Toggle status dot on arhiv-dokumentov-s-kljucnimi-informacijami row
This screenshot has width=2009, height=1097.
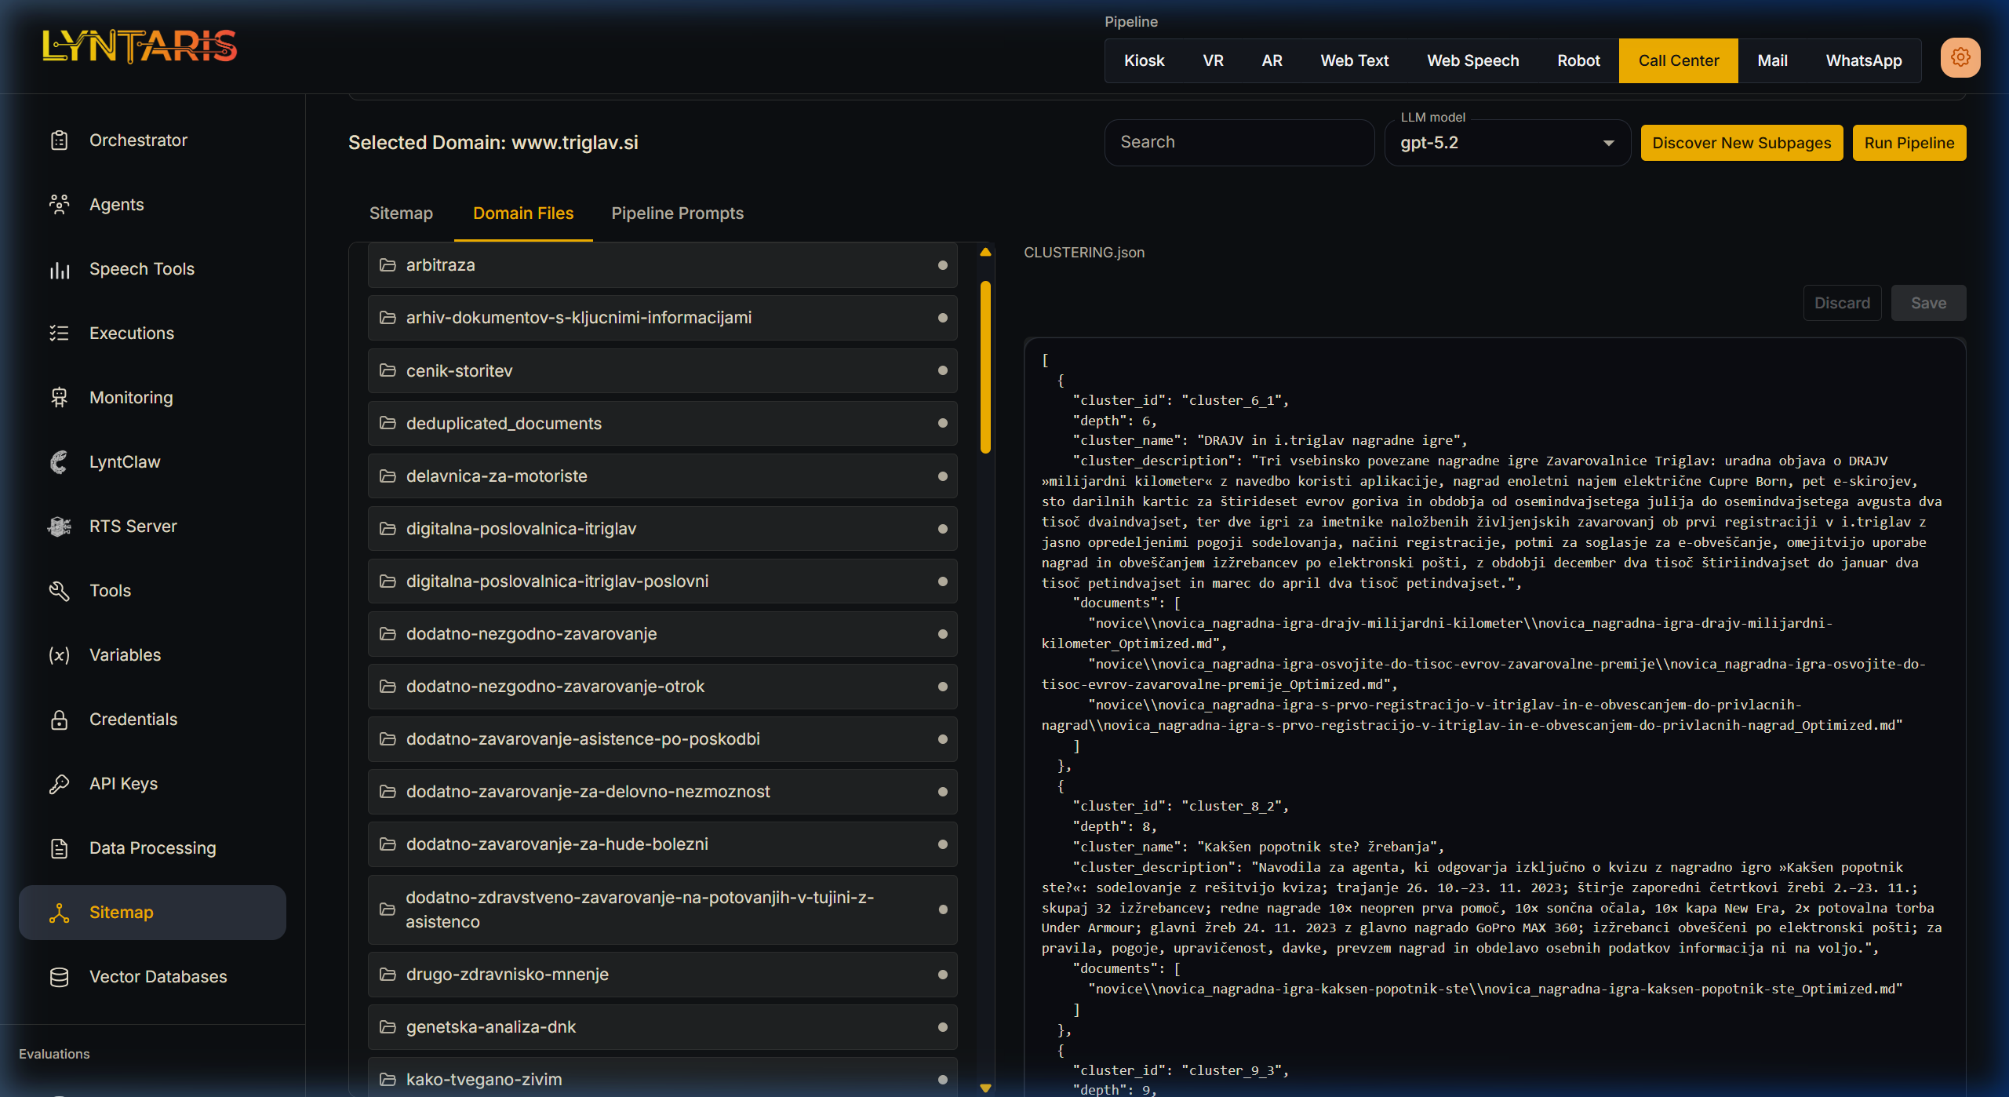tap(942, 318)
